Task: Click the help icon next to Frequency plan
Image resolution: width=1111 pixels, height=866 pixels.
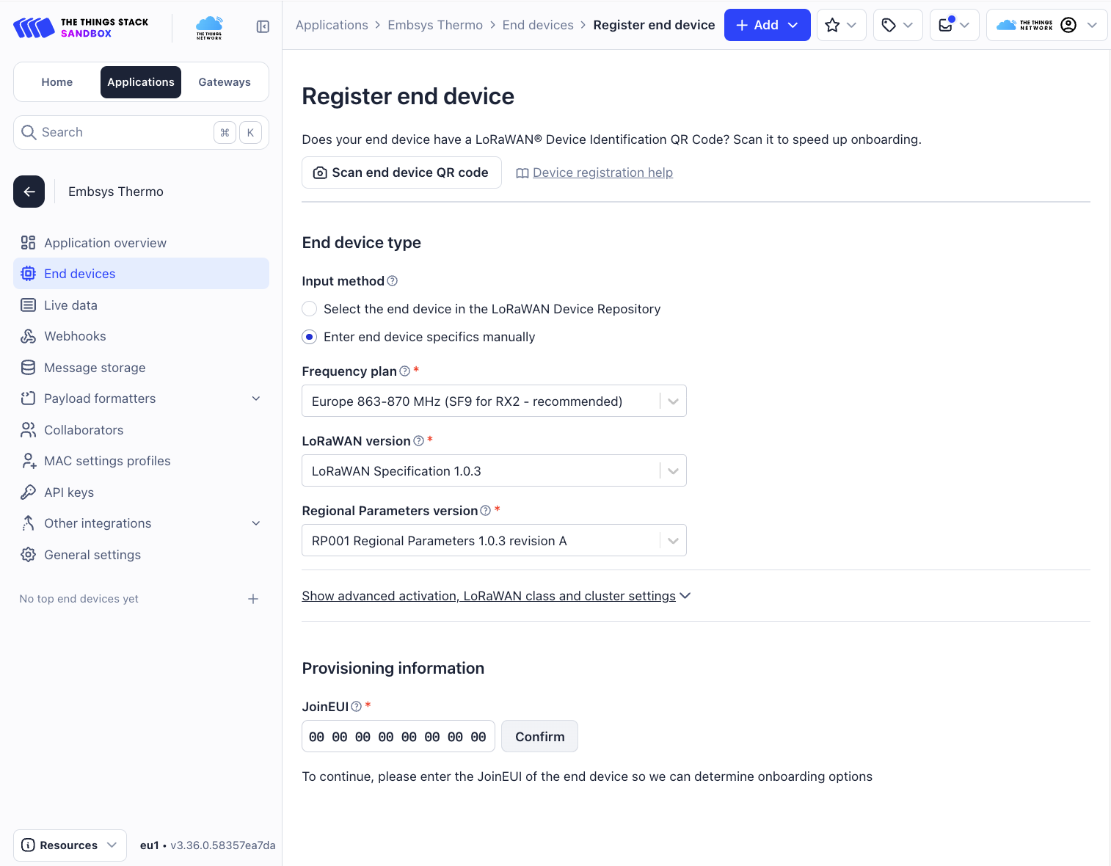Action: (x=404, y=371)
